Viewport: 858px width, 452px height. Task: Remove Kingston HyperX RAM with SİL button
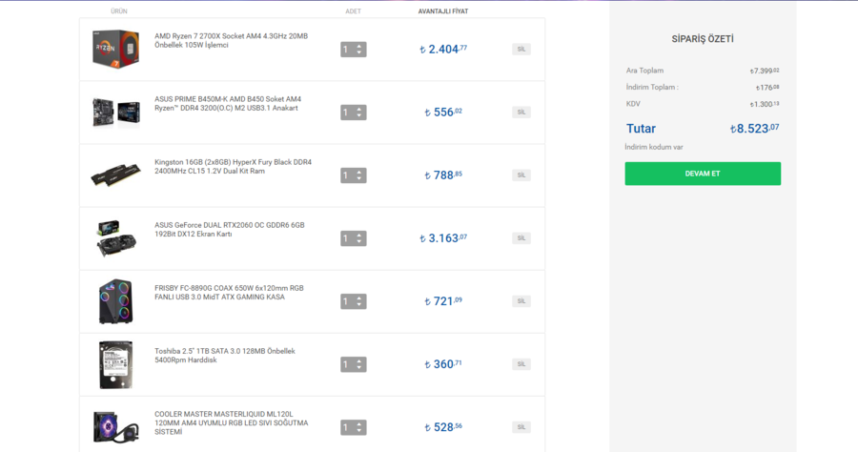(x=521, y=175)
